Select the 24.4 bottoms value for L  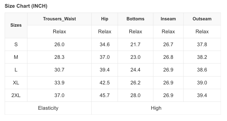135,70
